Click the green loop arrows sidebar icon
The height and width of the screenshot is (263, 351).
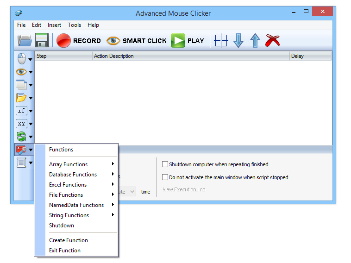pos(21,136)
